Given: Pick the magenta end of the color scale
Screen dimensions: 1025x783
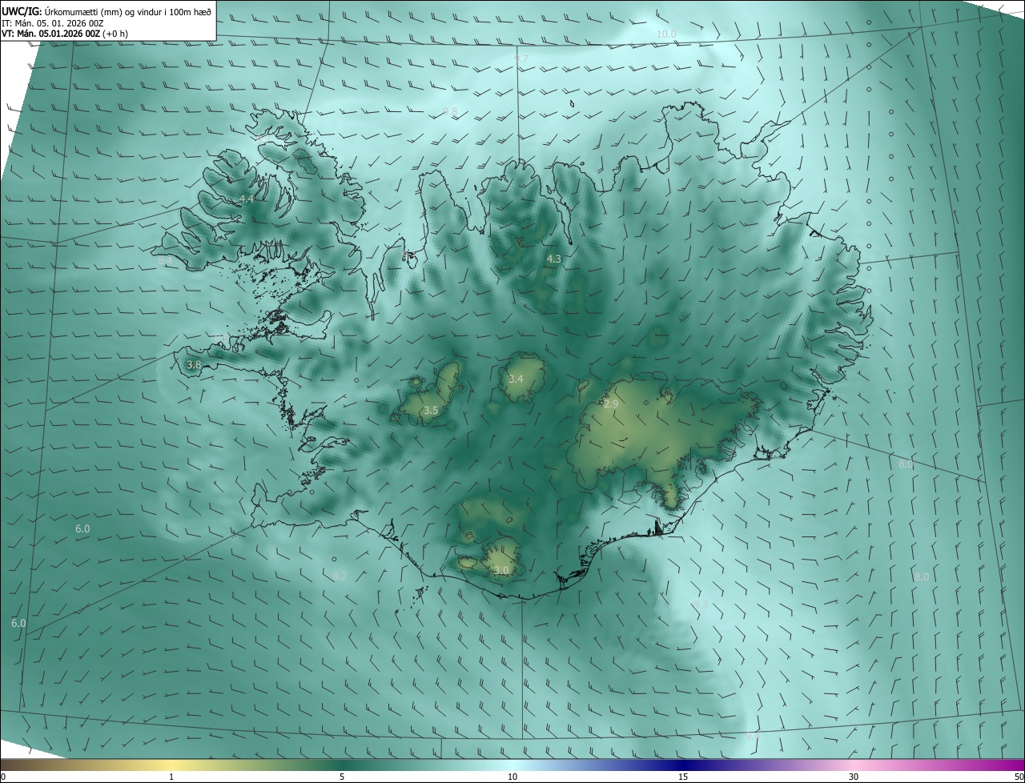Looking at the screenshot, I should pyautogui.click(x=1011, y=765).
